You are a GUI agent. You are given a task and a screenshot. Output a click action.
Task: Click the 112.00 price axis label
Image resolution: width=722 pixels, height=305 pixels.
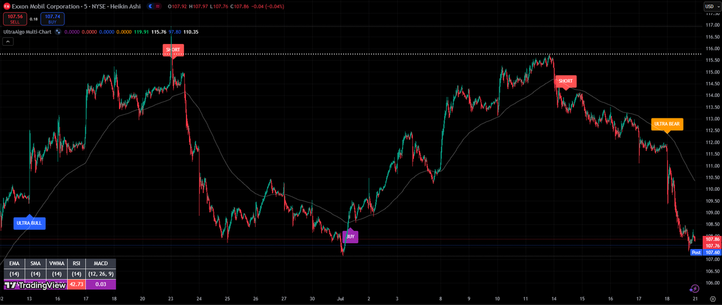point(712,143)
